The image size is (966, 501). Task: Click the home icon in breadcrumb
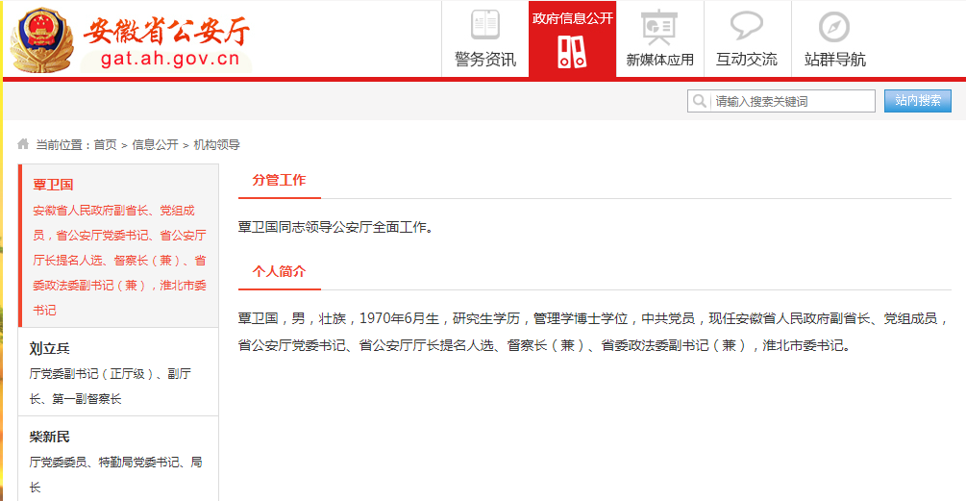pyautogui.click(x=23, y=144)
